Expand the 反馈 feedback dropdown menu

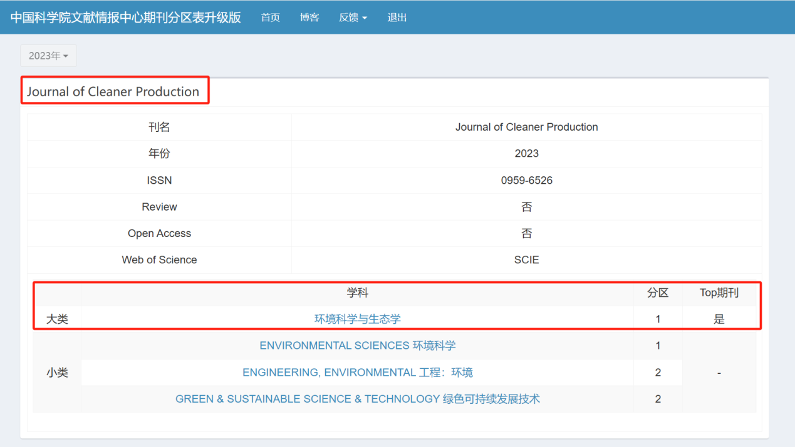[353, 18]
